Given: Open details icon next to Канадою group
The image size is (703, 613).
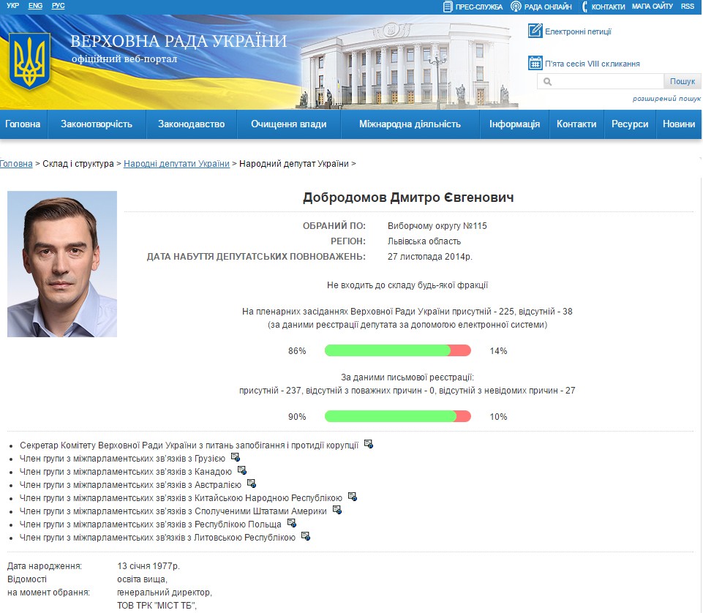Looking at the screenshot, I should 242,470.
